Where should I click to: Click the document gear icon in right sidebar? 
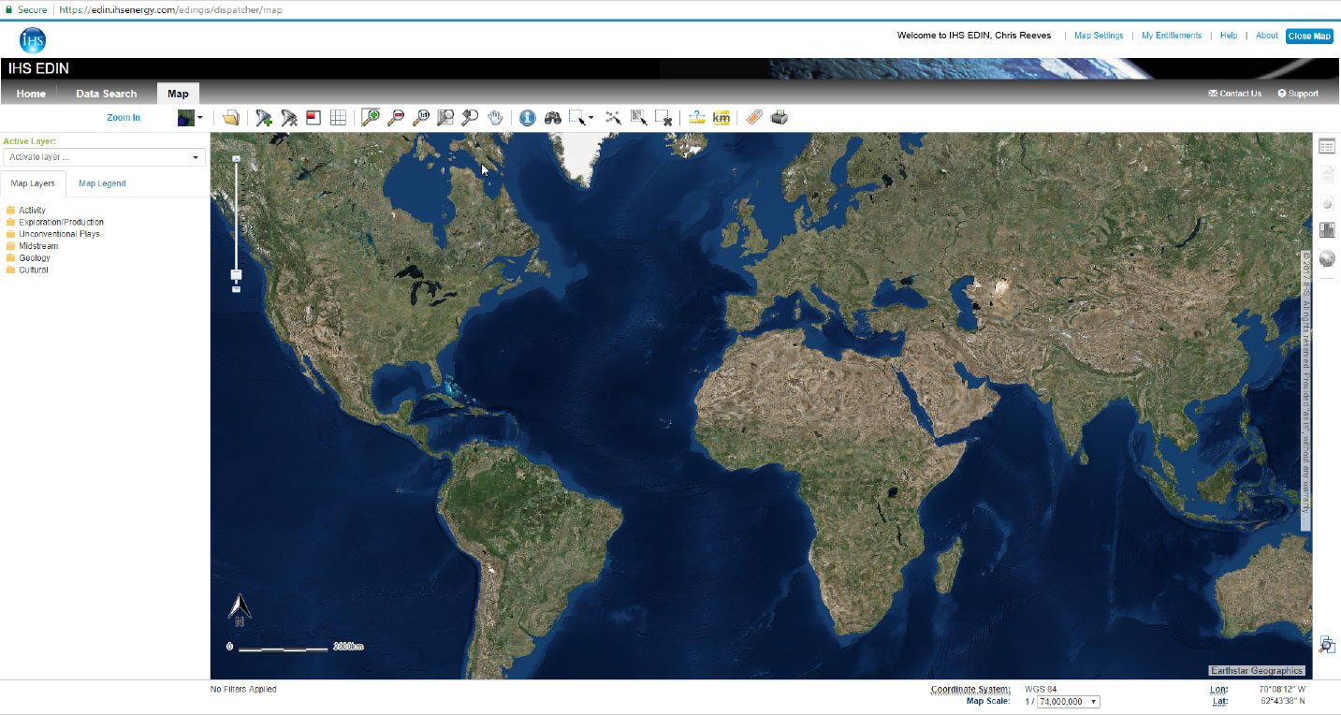(1326, 202)
